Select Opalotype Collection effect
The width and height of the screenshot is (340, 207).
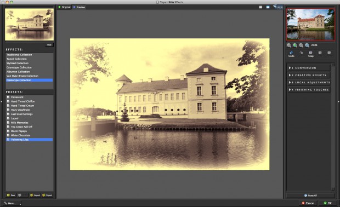[x=29, y=80]
